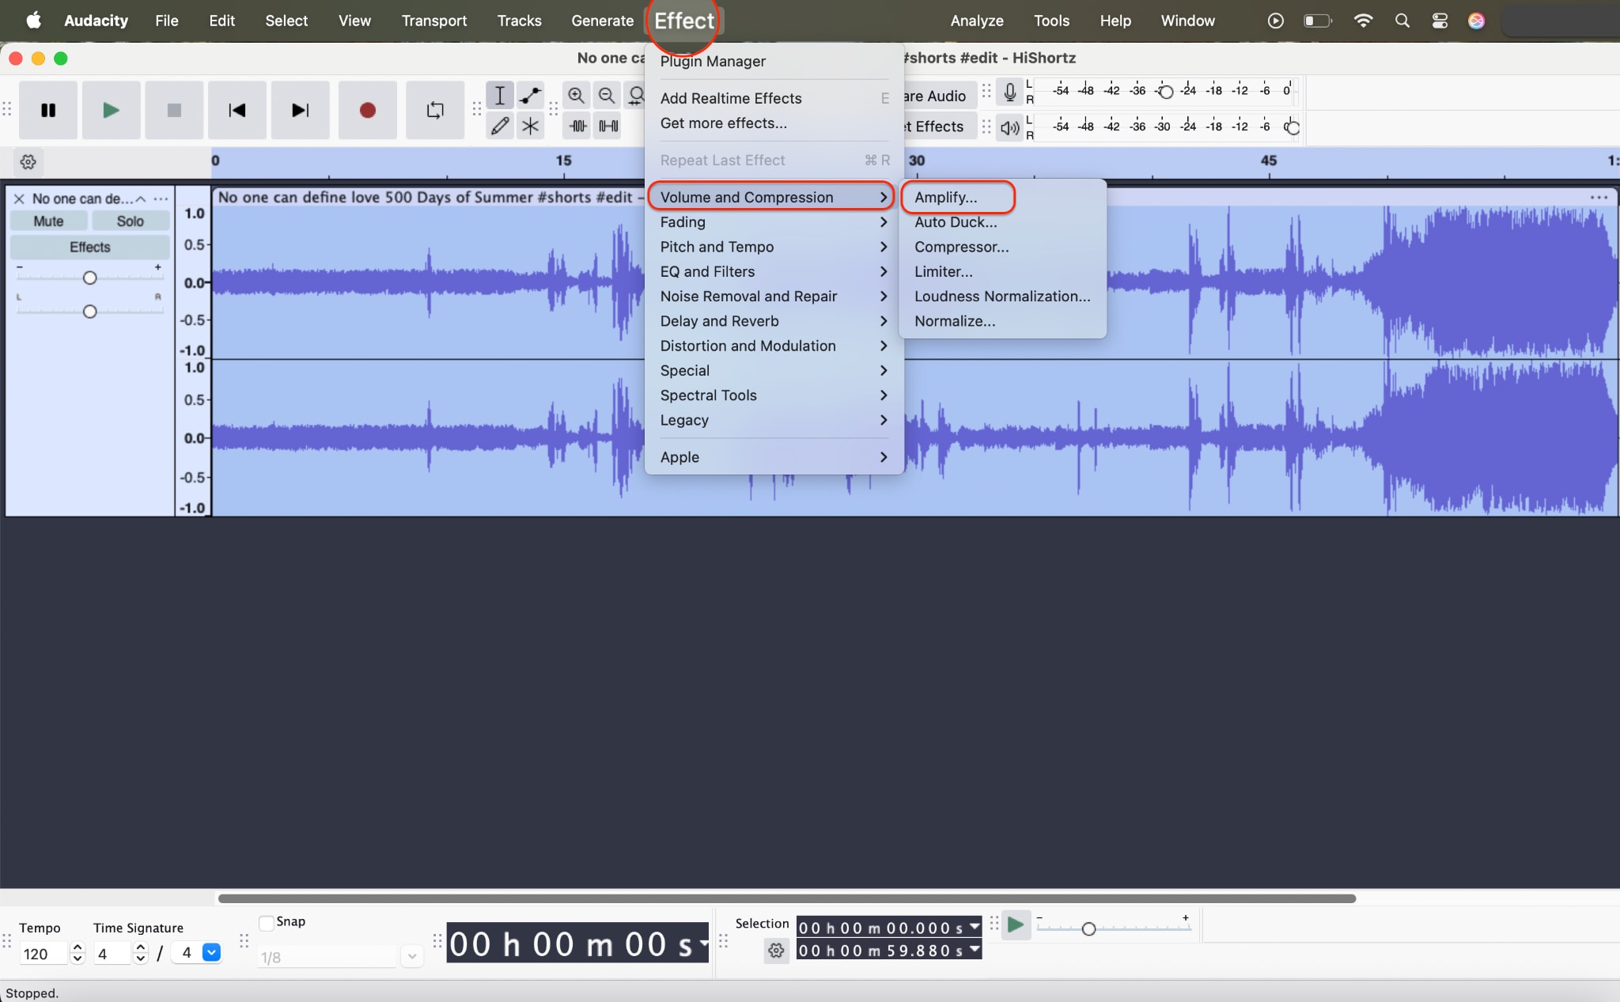Click Get more effects... entry

click(723, 123)
